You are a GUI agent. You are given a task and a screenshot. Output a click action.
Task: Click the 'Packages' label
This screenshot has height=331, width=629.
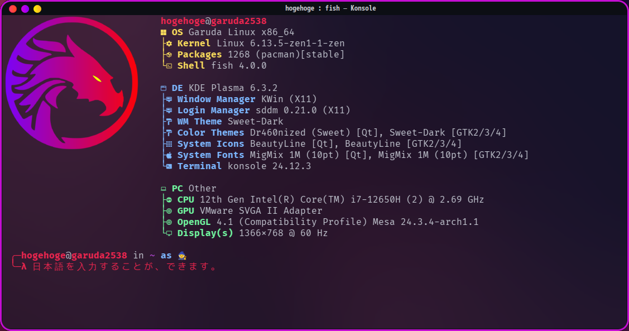pyautogui.click(x=199, y=55)
